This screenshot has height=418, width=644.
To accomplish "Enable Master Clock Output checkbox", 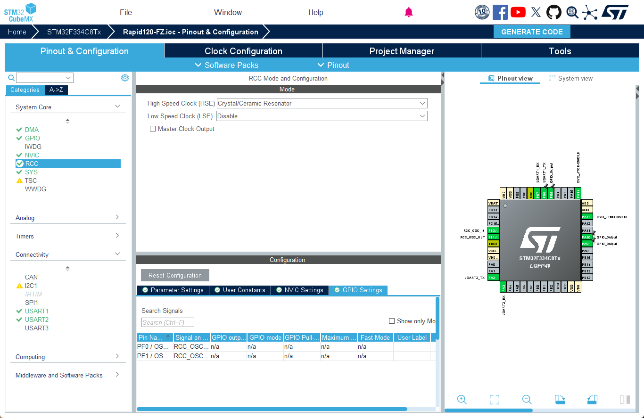I will pos(153,129).
